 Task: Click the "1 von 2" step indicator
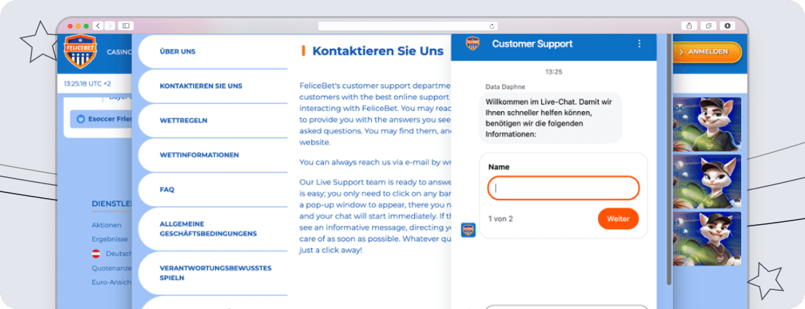click(501, 219)
